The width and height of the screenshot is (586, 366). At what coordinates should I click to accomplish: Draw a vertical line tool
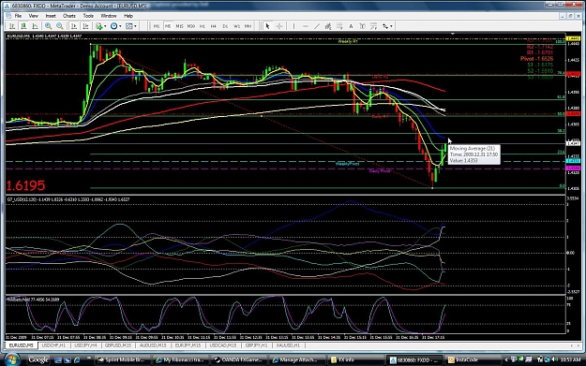(293, 26)
